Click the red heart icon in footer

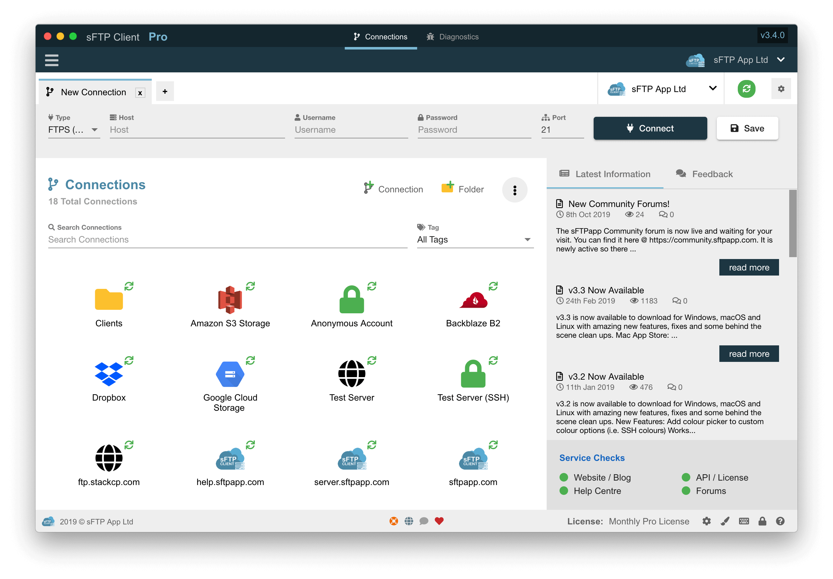[x=439, y=521]
